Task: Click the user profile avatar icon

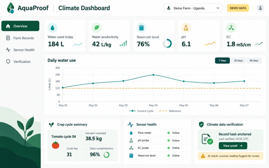Action: tap(260, 8)
